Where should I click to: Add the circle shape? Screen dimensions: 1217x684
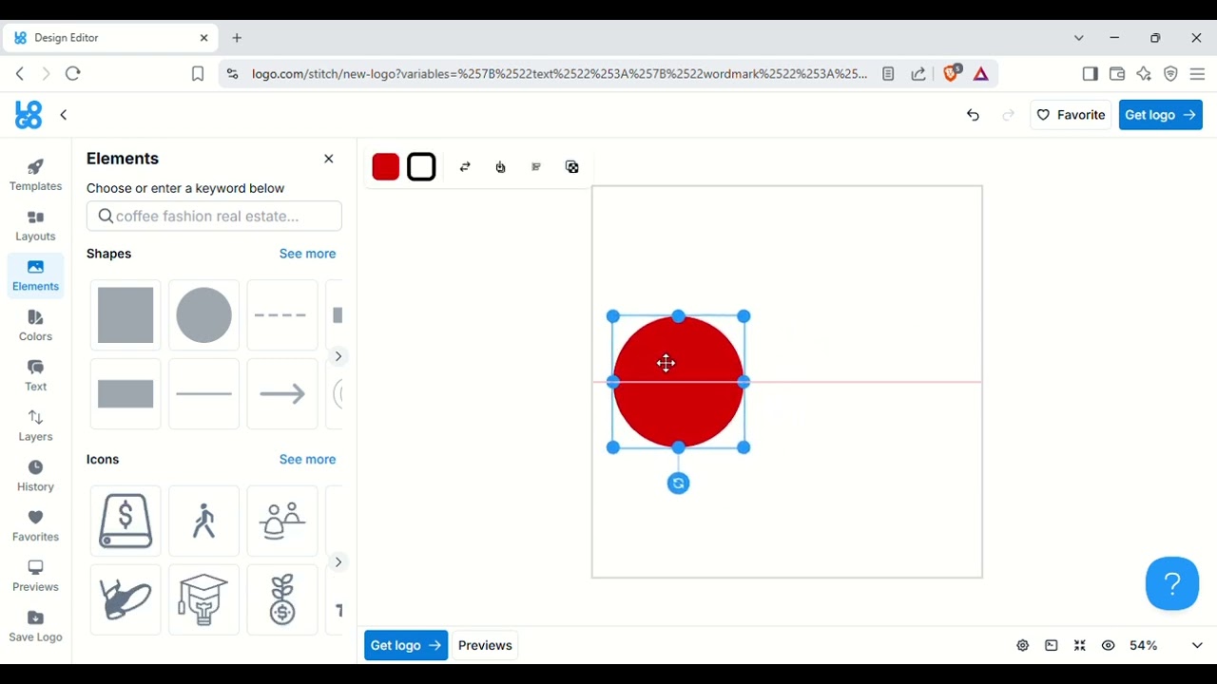click(x=203, y=314)
